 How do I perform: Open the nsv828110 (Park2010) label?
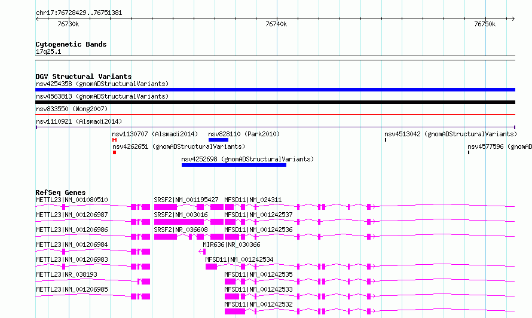(x=244, y=134)
